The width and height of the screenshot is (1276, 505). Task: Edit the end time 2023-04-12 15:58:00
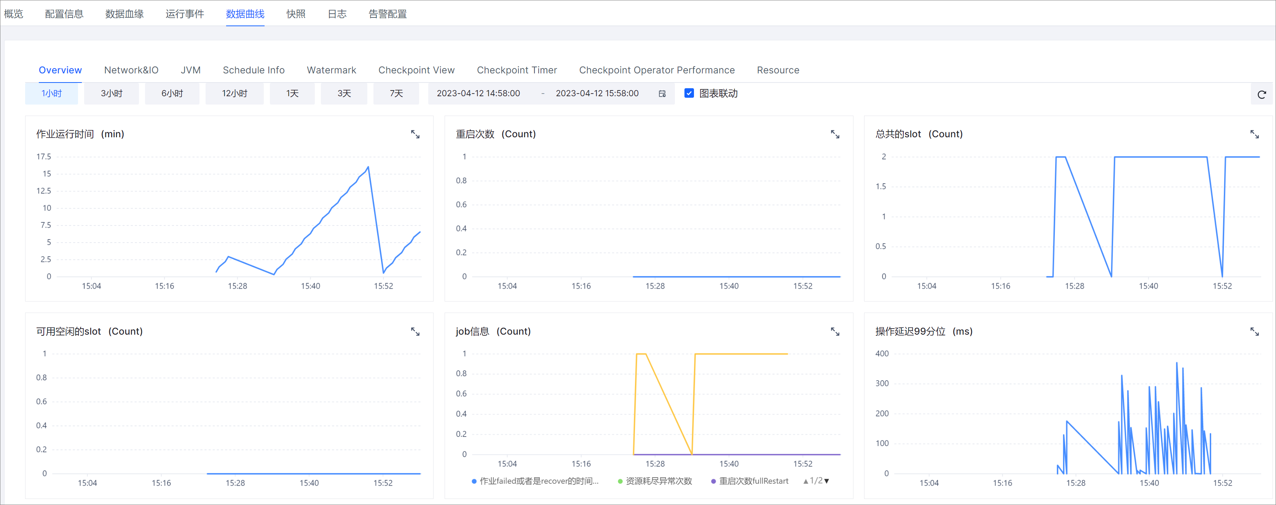[x=597, y=94]
